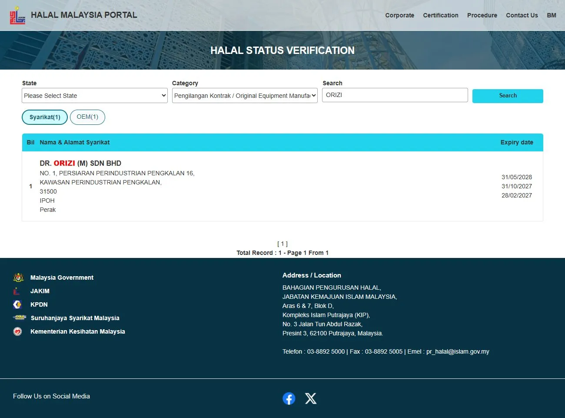Click the cyan Search button
The width and height of the screenshot is (565, 418).
(x=508, y=96)
